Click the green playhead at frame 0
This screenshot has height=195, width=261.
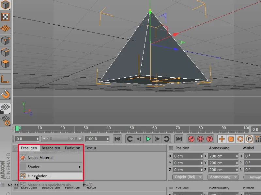[x=17, y=128]
